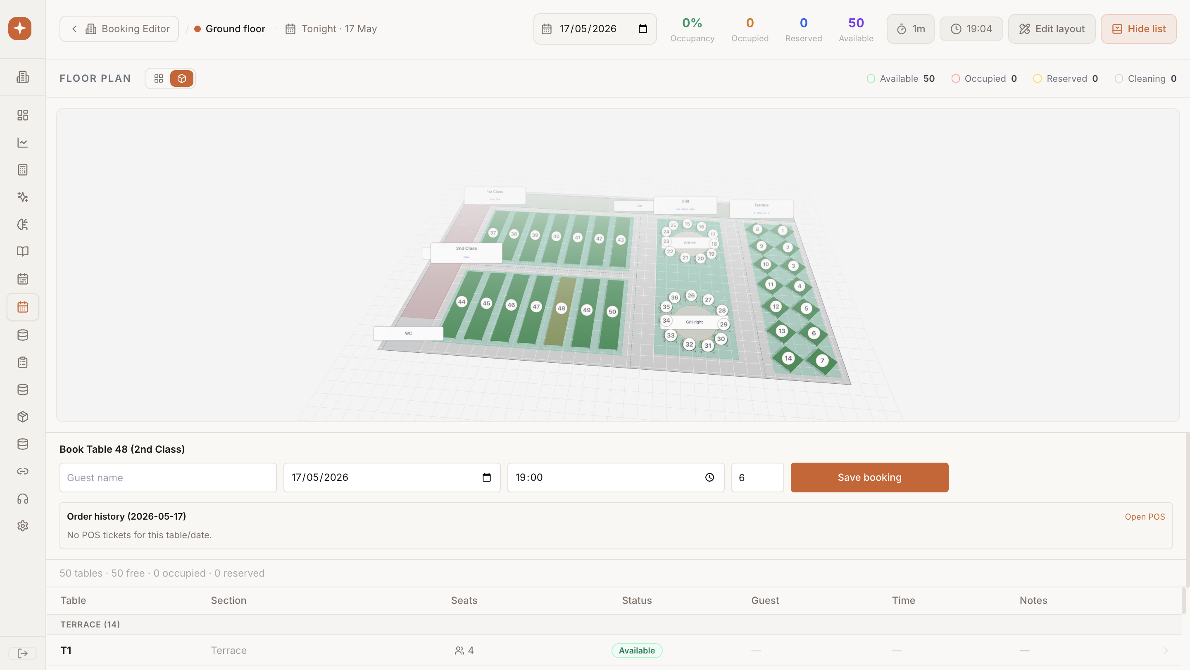Filter by Available status legend
Image resolution: width=1190 pixels, height=670 pixels.
point(901,79)
